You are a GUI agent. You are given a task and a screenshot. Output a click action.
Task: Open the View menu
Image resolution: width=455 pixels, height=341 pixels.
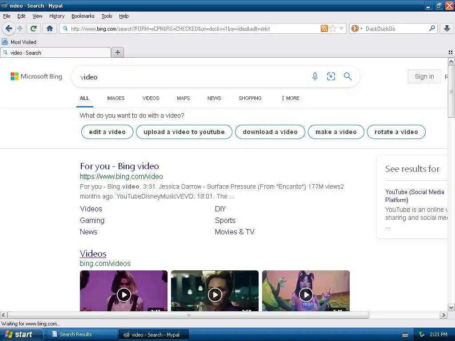click(x=37, y=16)
